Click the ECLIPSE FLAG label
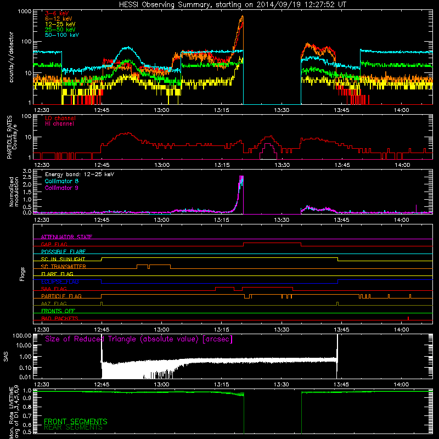The image size is (439, 439). coord(60,282)
